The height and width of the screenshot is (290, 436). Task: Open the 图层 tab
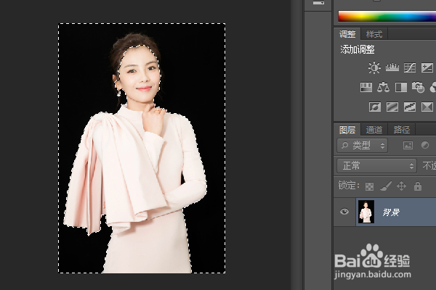click(347, 130)
